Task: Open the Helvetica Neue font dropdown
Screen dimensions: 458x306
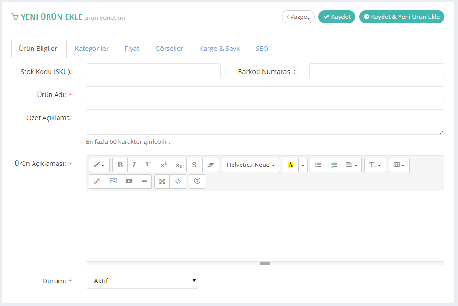Action: (250, 165)
